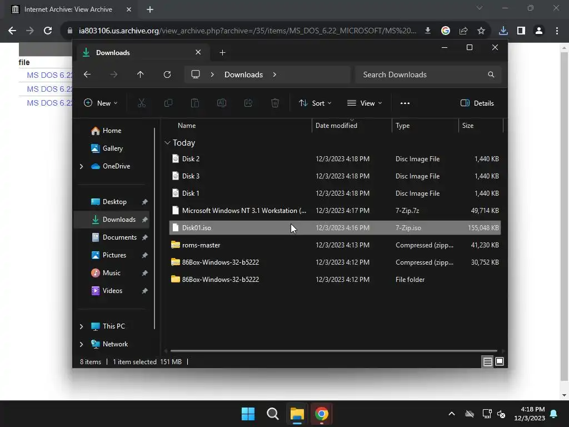
Task: Select the Disk 3 disc image file
Action: (335, 176)
